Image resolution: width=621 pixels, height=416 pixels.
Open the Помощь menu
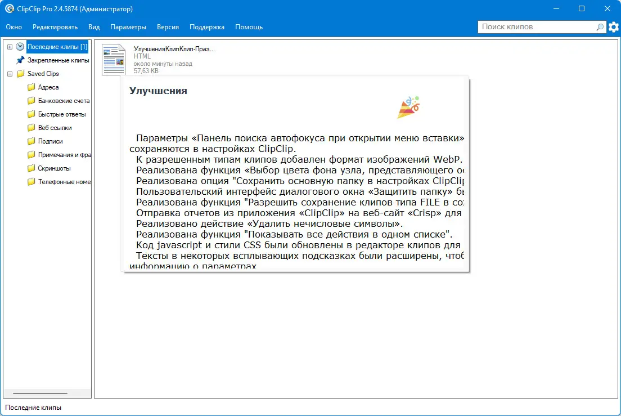pos(249,27)
